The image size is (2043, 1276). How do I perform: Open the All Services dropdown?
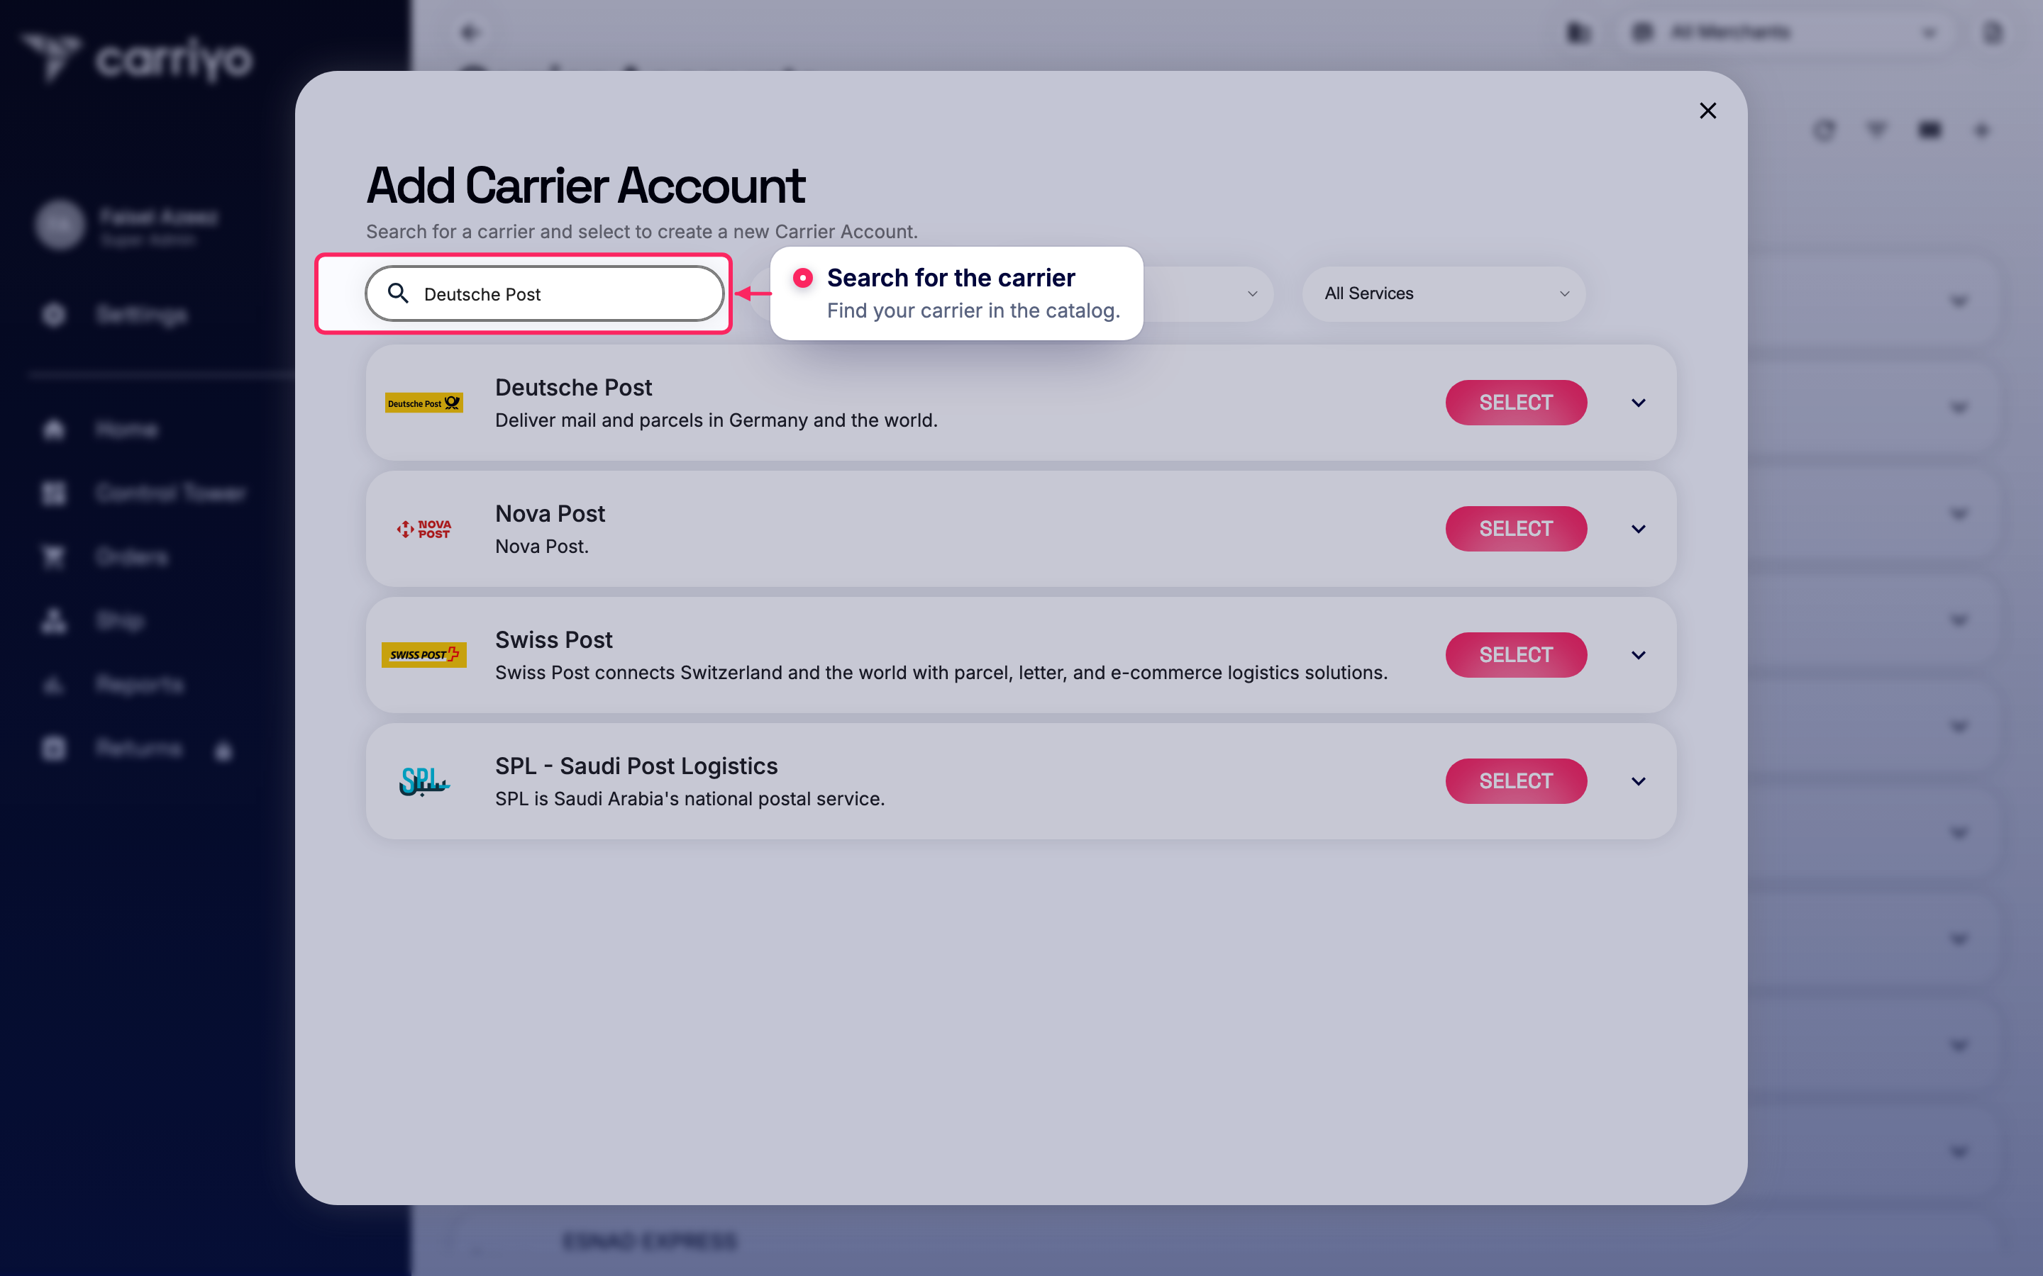click(x=1444, y=293)
